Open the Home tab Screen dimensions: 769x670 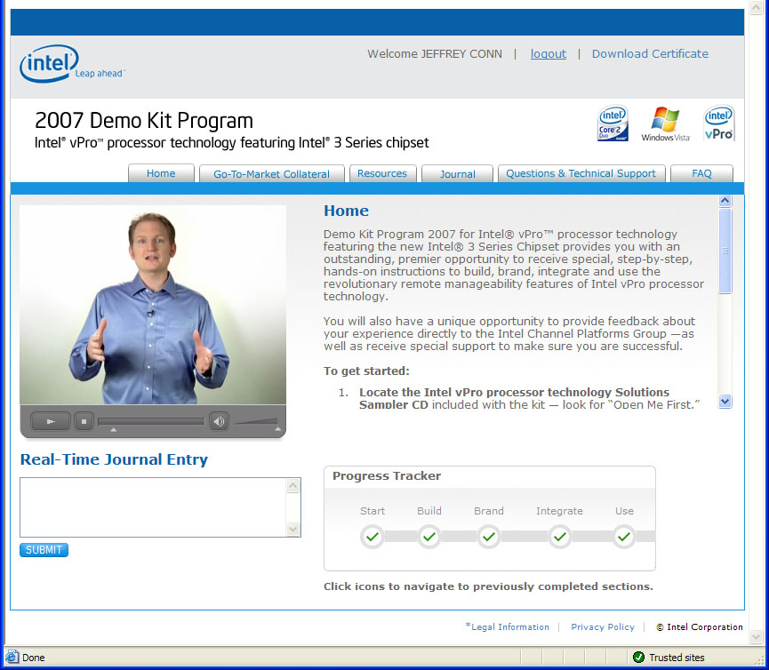[161, 173]
